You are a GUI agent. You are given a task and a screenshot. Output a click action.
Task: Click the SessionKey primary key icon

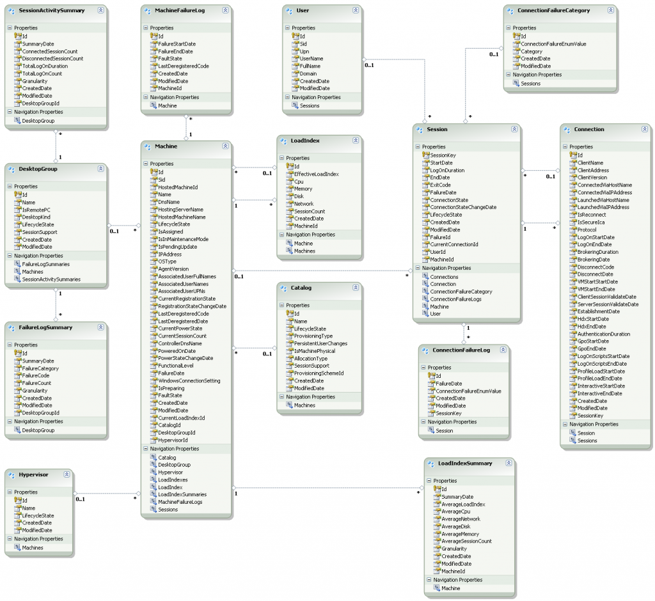coord(425,155)
